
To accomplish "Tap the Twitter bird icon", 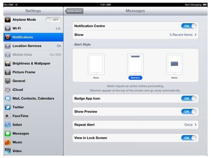I will tap(8, 107).
